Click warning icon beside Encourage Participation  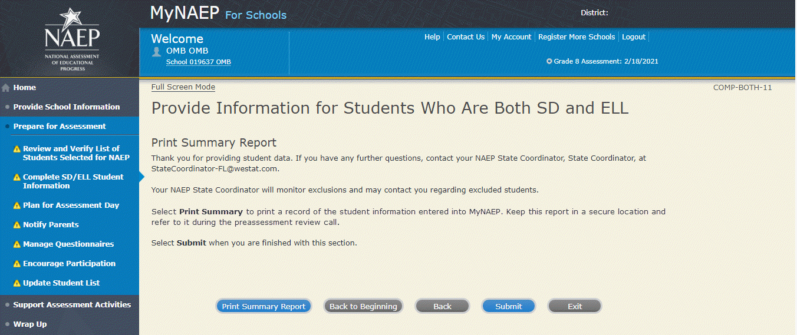17,264
